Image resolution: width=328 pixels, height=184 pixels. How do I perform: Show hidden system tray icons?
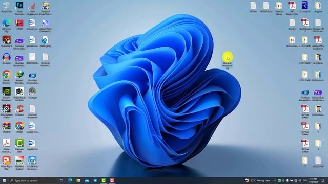point(275,180)
